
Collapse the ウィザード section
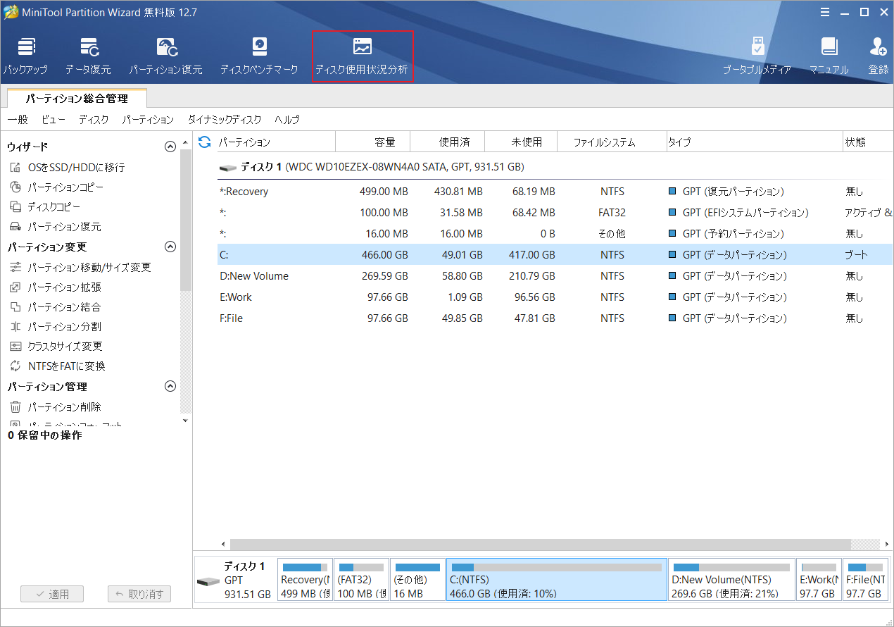pyautogui.click(x=170, y=146)
